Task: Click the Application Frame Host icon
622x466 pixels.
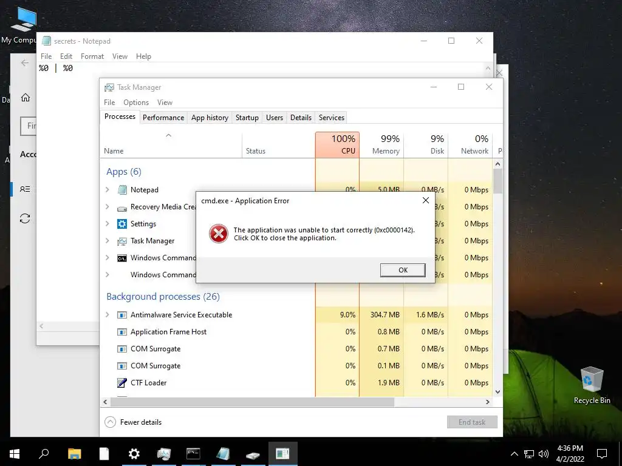Action: [122, 332]
